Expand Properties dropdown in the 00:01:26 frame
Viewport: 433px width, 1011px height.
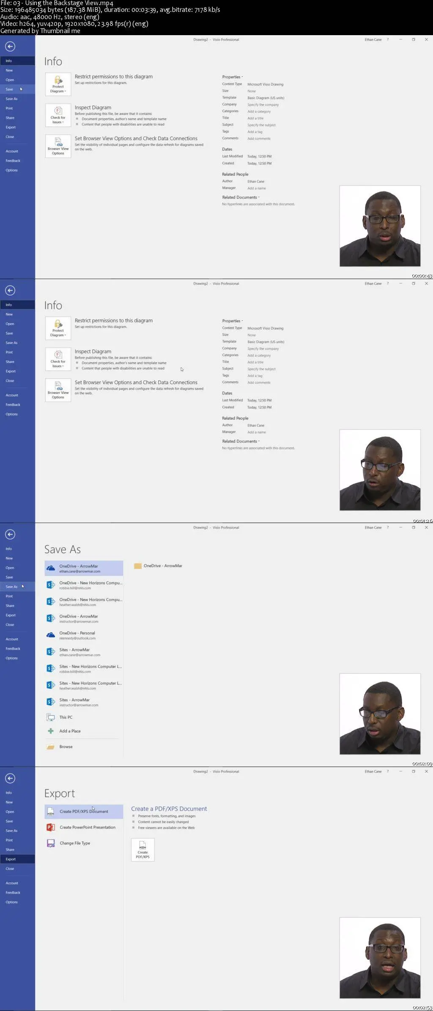point(233,321)
